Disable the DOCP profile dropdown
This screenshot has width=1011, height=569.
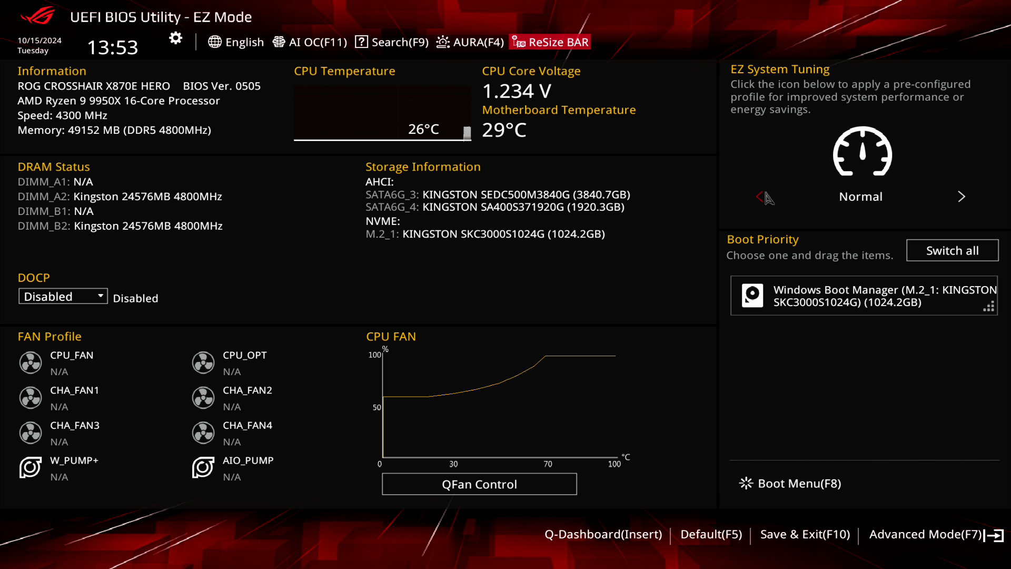point(63,297)
